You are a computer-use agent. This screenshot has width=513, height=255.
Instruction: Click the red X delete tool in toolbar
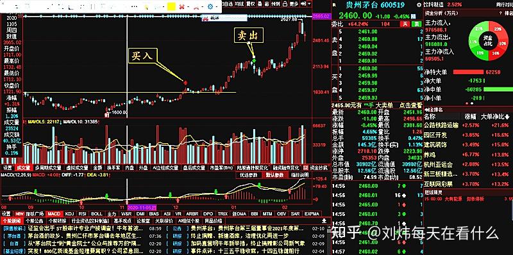click(182, 6)
